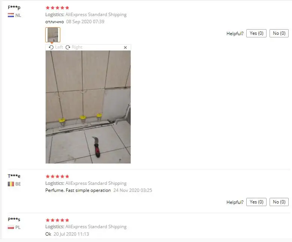Click the five-star rating of P***s's review
The height and width of the screenshot is (242, 292).
point(57,220)
